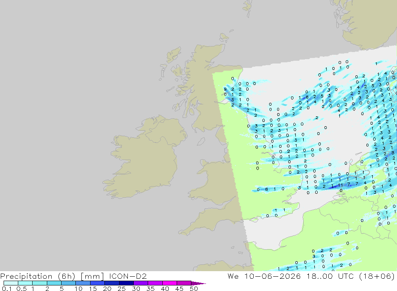
Task: Click the purple swatch between 30 and 35
Action: coord(141,283)
